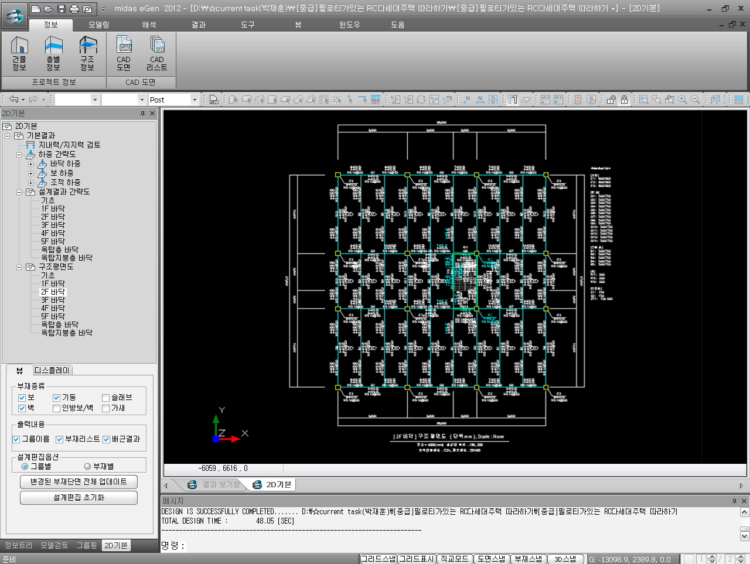Open the 층별 정보 story info tool
Image resolution: width=750 pixels, height=564 pixels.
coord(53,54)
